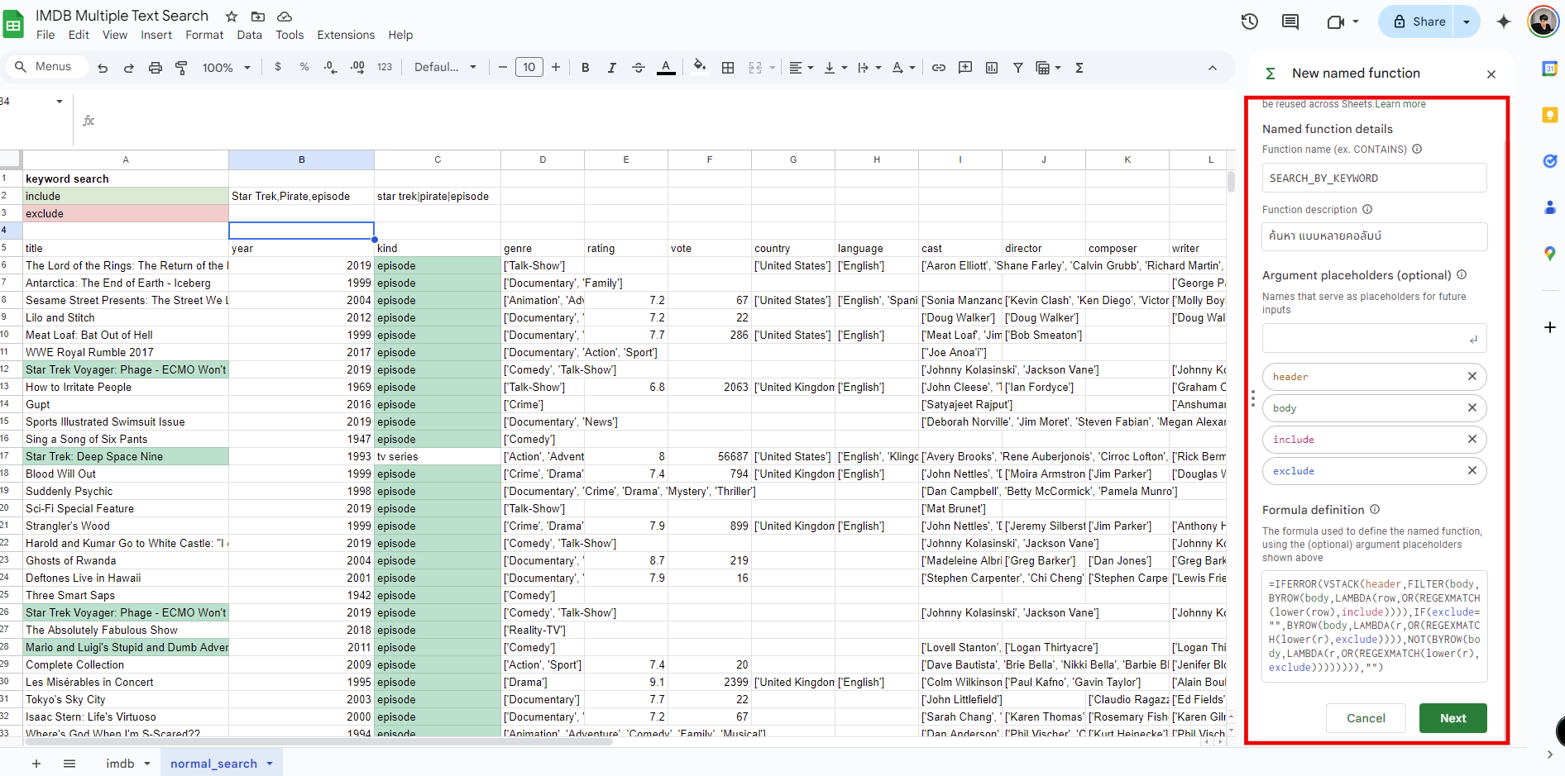Click the Function name input field

click(x=1374, y=178)
